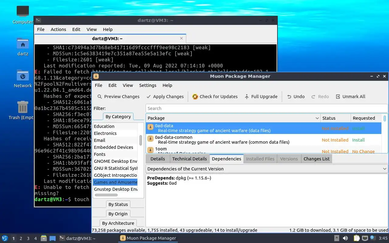389x243 pixels.
Task: Start a Full Upgrade
Action: coord(261,97)
